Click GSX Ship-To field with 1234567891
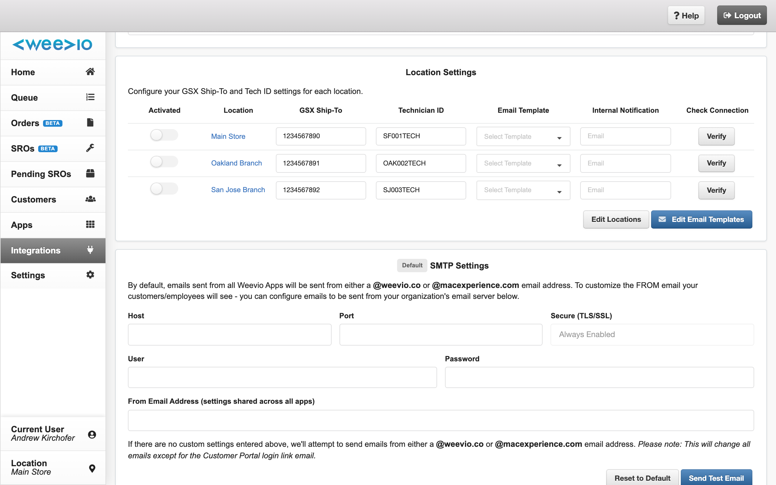Screen dimensions: 776x485 [x=321, y=163]
